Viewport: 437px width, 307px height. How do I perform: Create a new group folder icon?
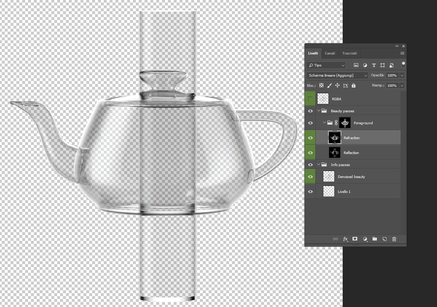coord(375,239)
